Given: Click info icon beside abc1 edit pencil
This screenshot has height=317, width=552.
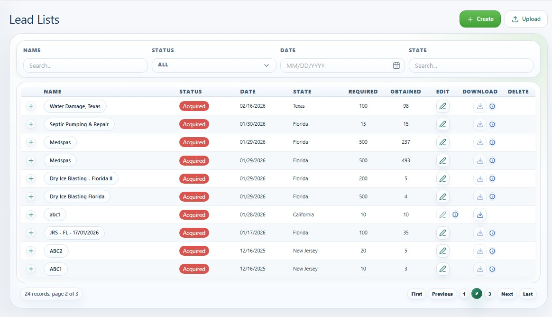Looking at the screenshot, I should click(455, 214).
